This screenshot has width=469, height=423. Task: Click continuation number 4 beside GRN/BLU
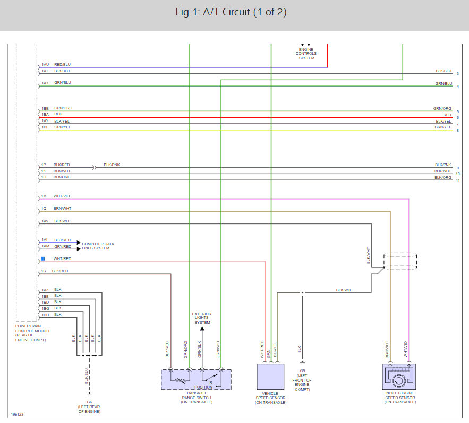458,86
